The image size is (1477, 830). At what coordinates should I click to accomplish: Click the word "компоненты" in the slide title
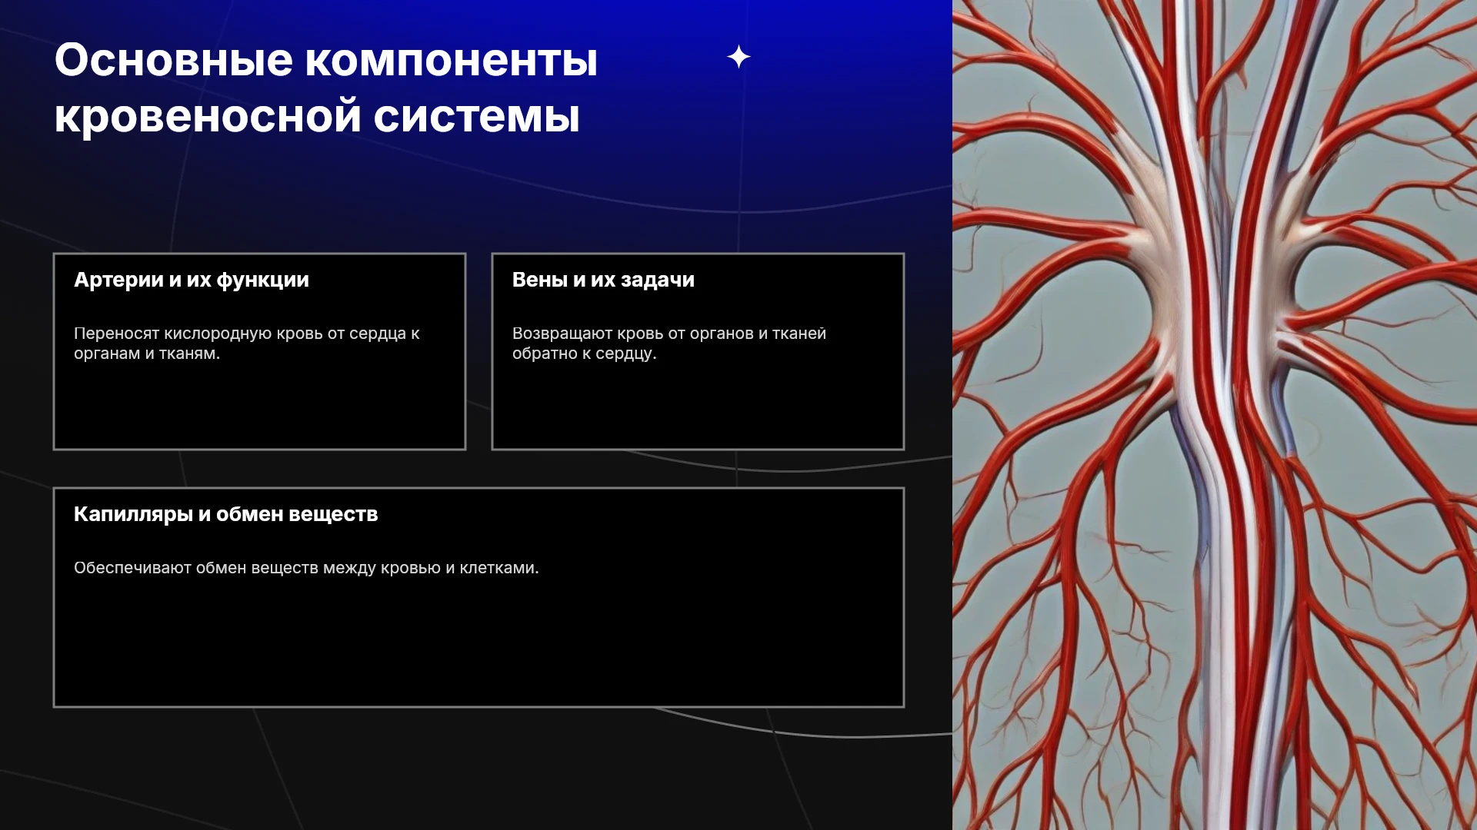pyautogui.click(x=452, y=60)
